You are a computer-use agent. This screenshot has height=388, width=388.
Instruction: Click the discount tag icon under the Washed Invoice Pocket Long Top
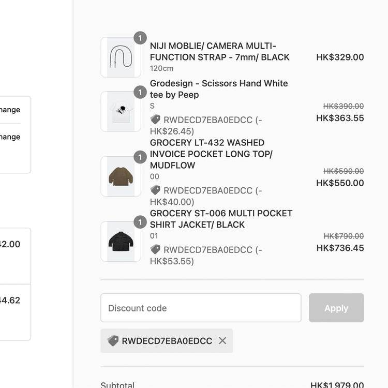155,190
